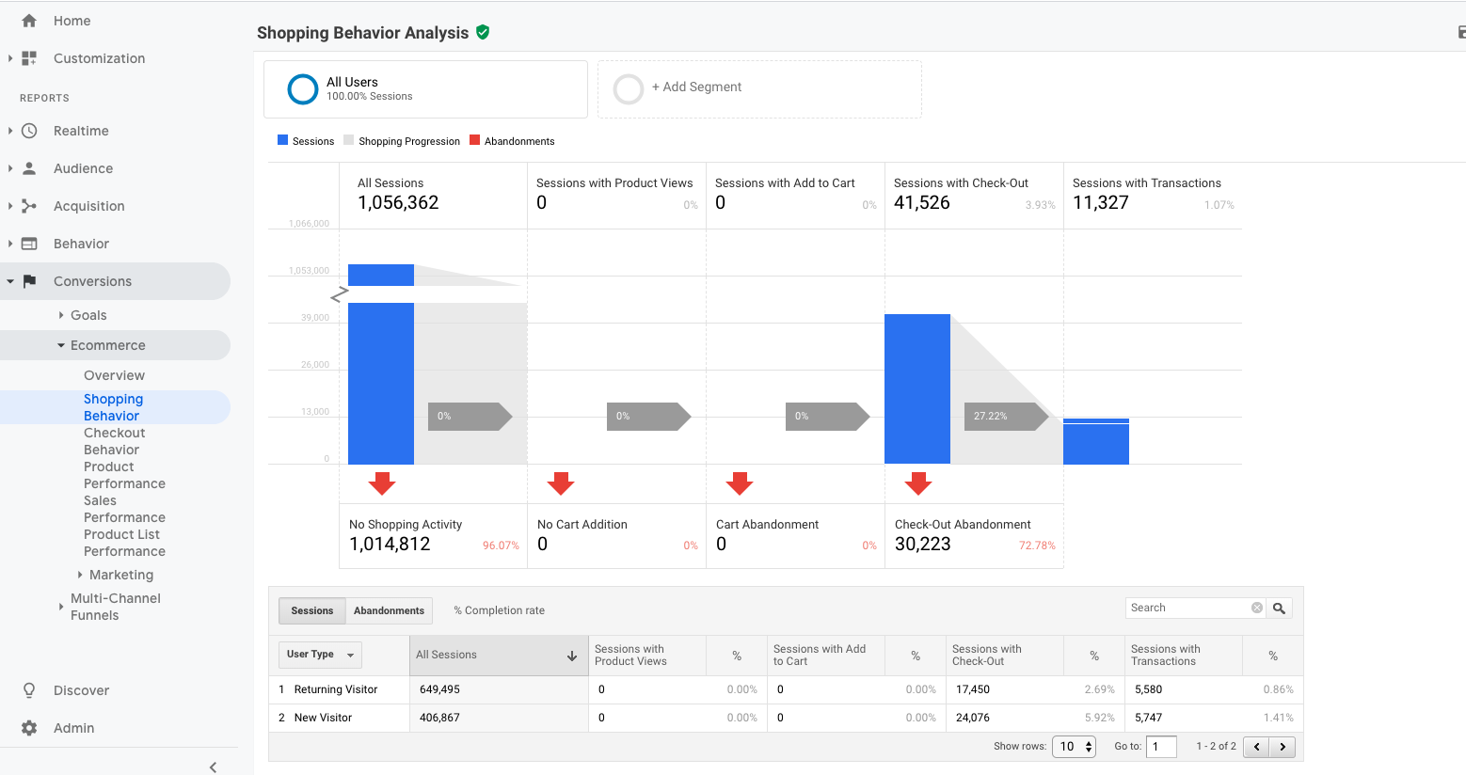Click the blue All Sessions funnel bar
The width and height of the screenshot is (1466, 775).
click(381, 364)
